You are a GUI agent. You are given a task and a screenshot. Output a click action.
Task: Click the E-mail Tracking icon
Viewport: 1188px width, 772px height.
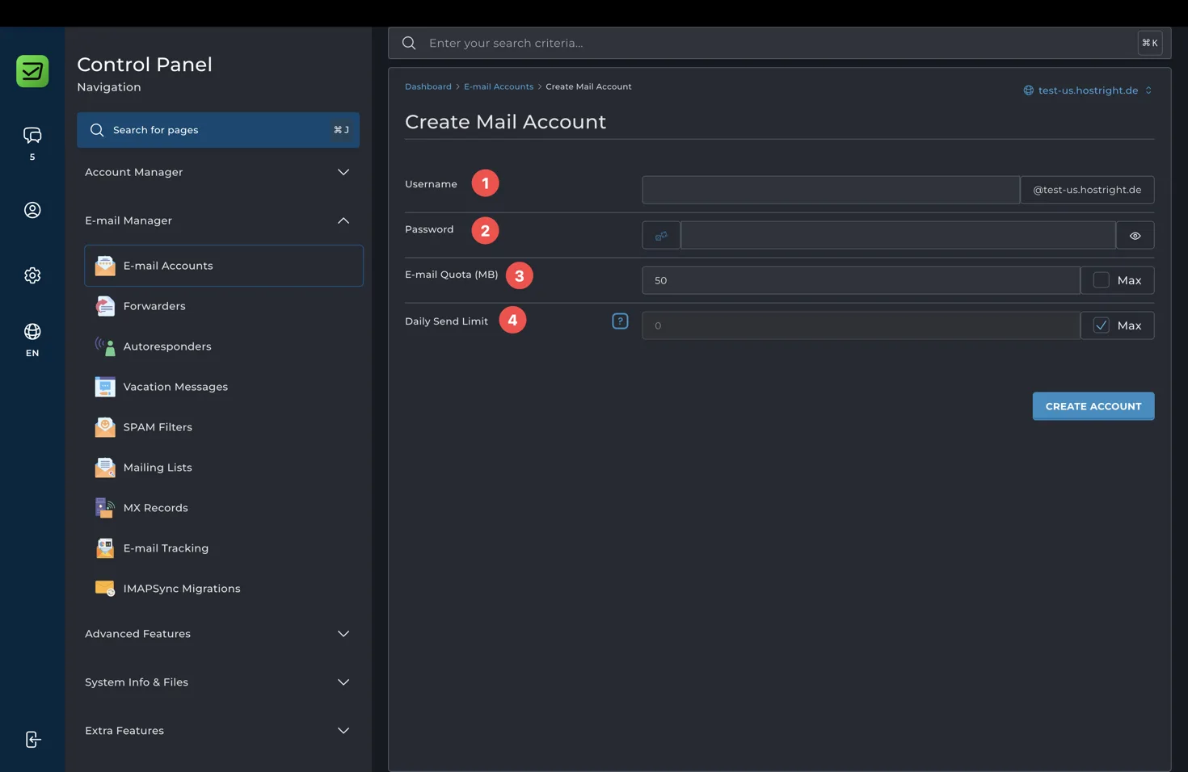pos(105,548)
